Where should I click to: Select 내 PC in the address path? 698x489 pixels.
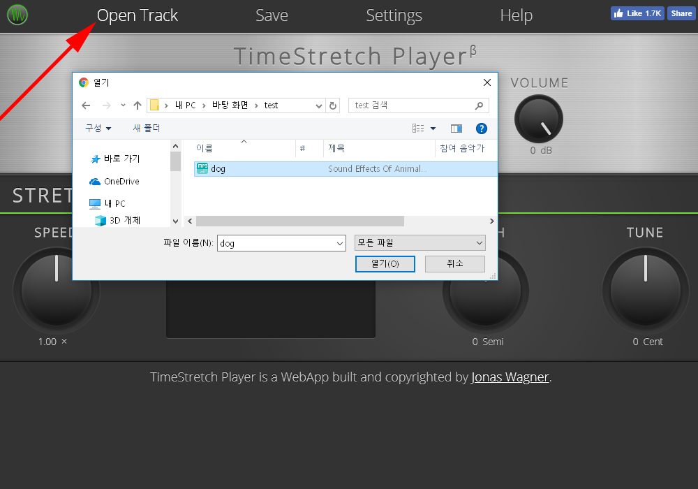coord(185,105)
